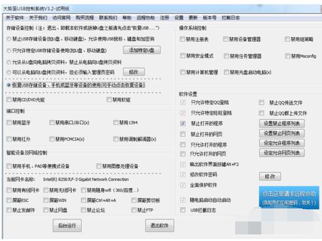This screenshot has width=322, height=241.
Task: Click the 访问官网 menu item
Action: click(61, 18)
